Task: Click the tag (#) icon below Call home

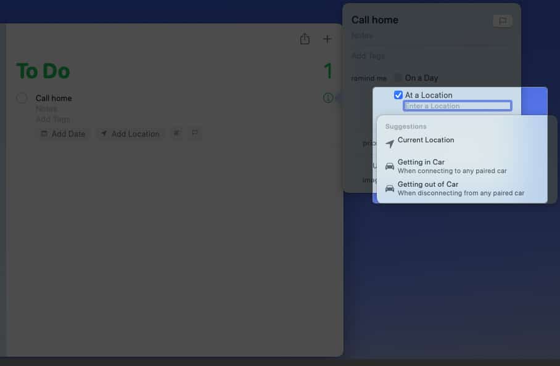Action: coord(178,133)
